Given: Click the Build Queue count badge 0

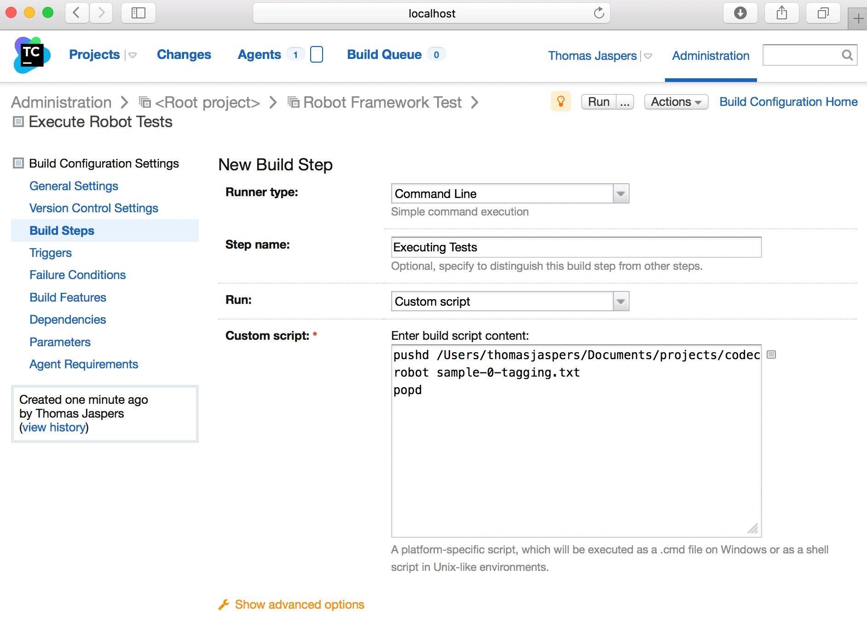Looking at the screenshot, I should click(436, 55).
